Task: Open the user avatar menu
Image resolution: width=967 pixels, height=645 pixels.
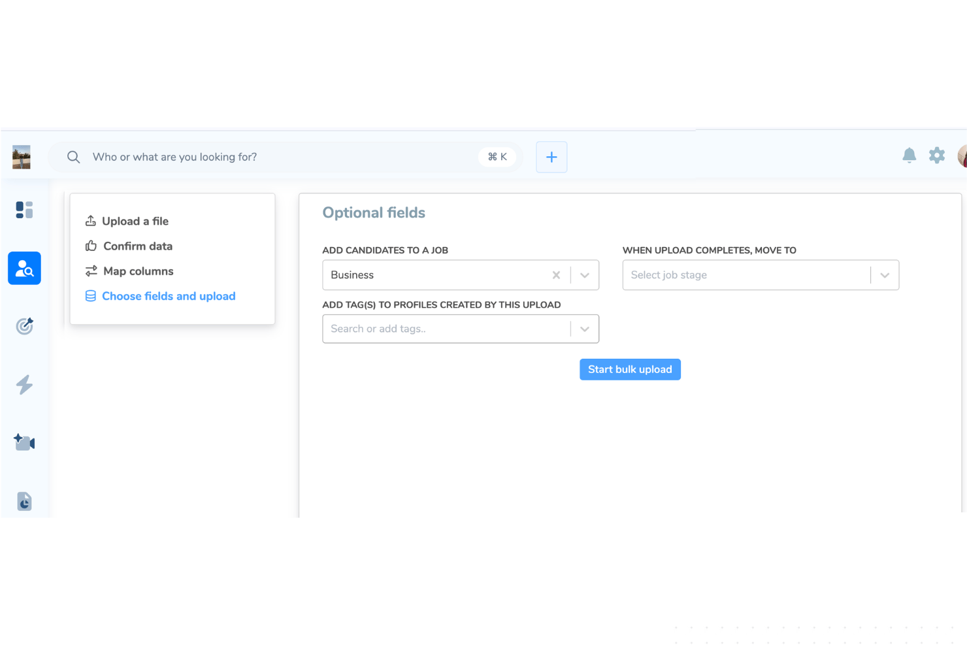Action: coord(962,157)
